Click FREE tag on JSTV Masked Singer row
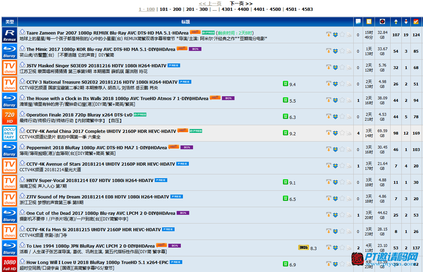Image resolution: width=423 pixels, height=272 pixels. point(174,65)
